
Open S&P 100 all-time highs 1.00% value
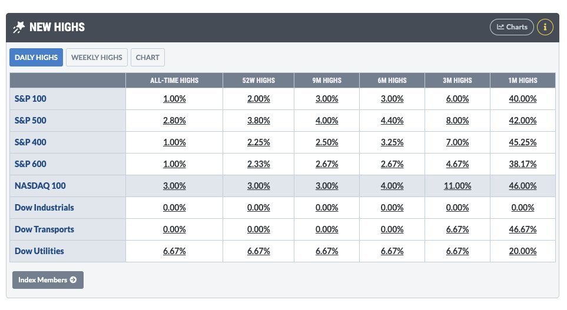[174, 99]
